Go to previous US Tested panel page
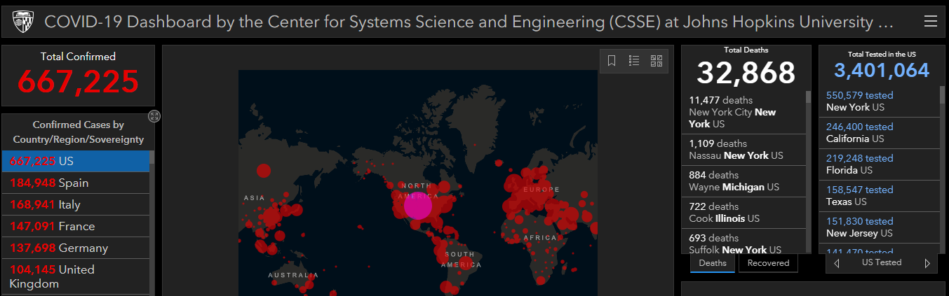This screenshot has height=296, width=949. (x=836, y=263)
